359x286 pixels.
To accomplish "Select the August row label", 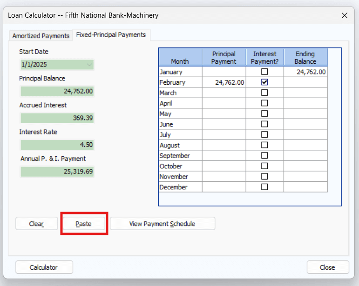I will (180, 145).
